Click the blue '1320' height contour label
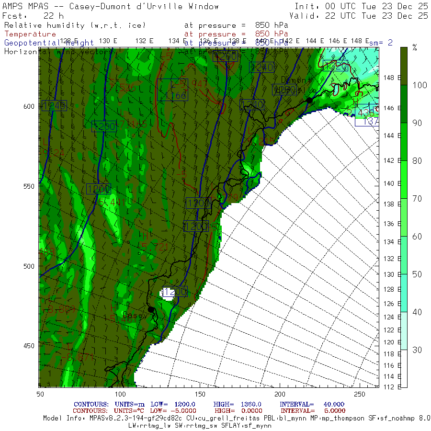431x431 pixels. tap(335, 66)
